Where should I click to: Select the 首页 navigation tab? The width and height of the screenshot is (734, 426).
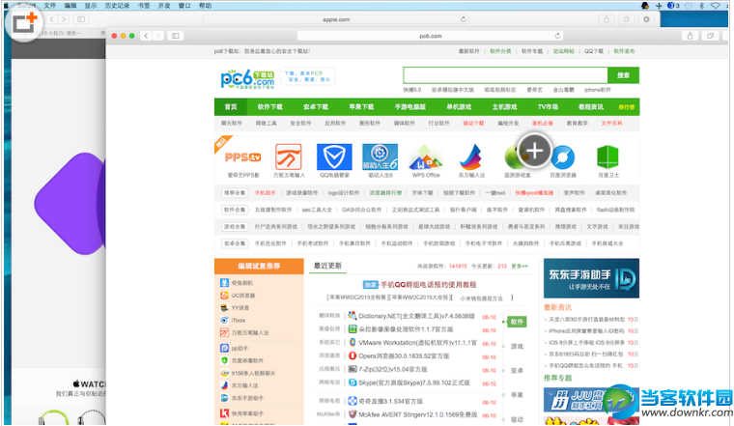click(x=230, y=106)
